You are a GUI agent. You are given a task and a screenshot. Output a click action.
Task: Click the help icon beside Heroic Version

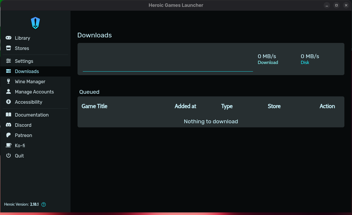coord(44,204)
